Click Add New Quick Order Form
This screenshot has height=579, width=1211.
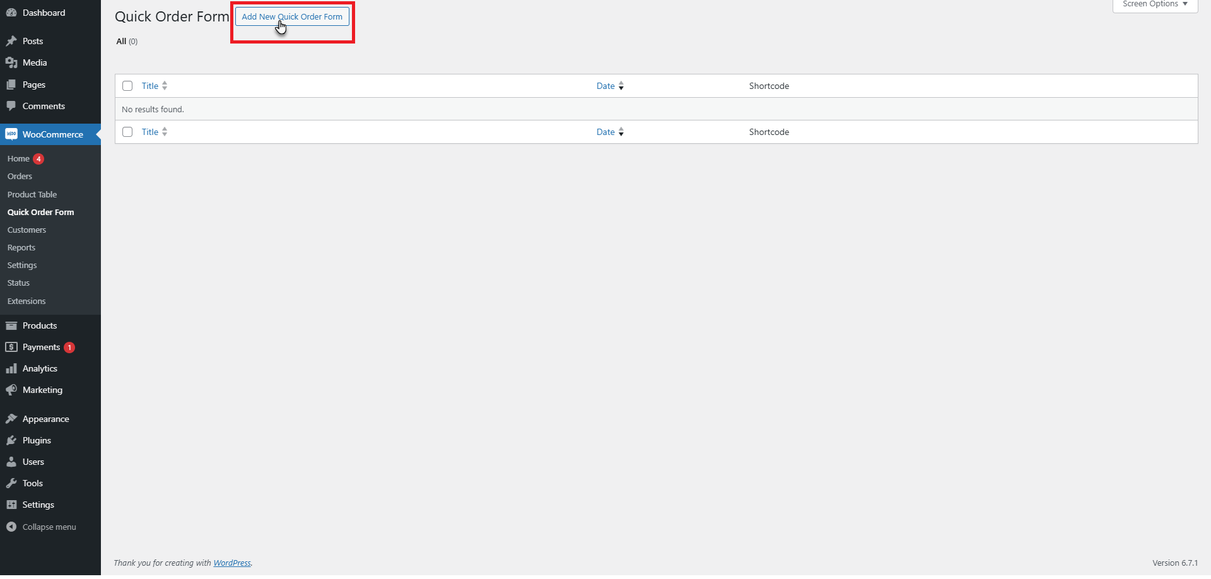(x=291, y=16)
